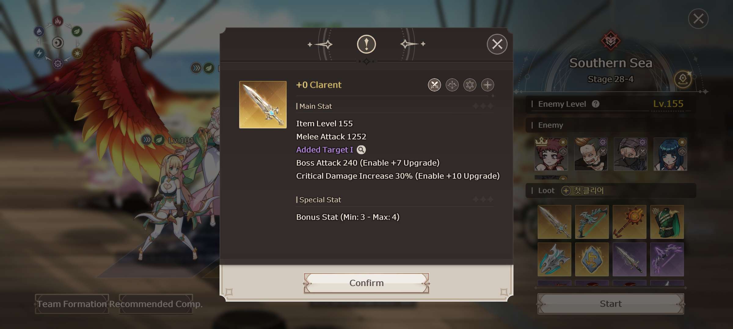Select the golden sword loot thumbnail
The width and height of the screenshot is (733, 329).
tap(554, 222)
